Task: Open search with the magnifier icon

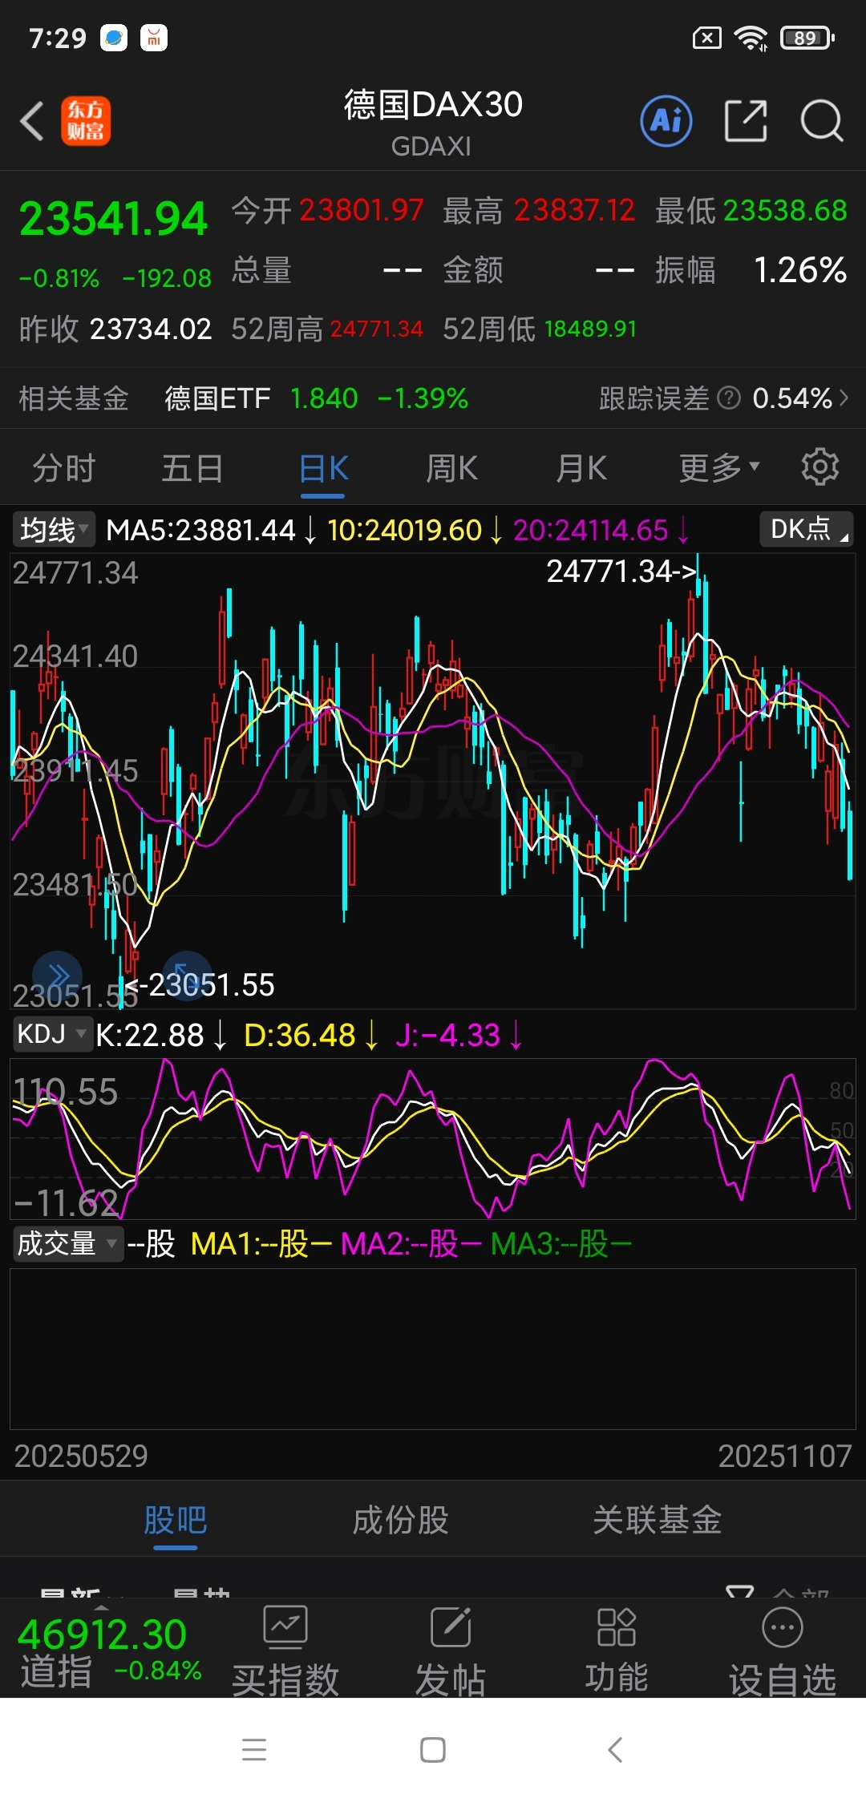Action: [822, 121]
